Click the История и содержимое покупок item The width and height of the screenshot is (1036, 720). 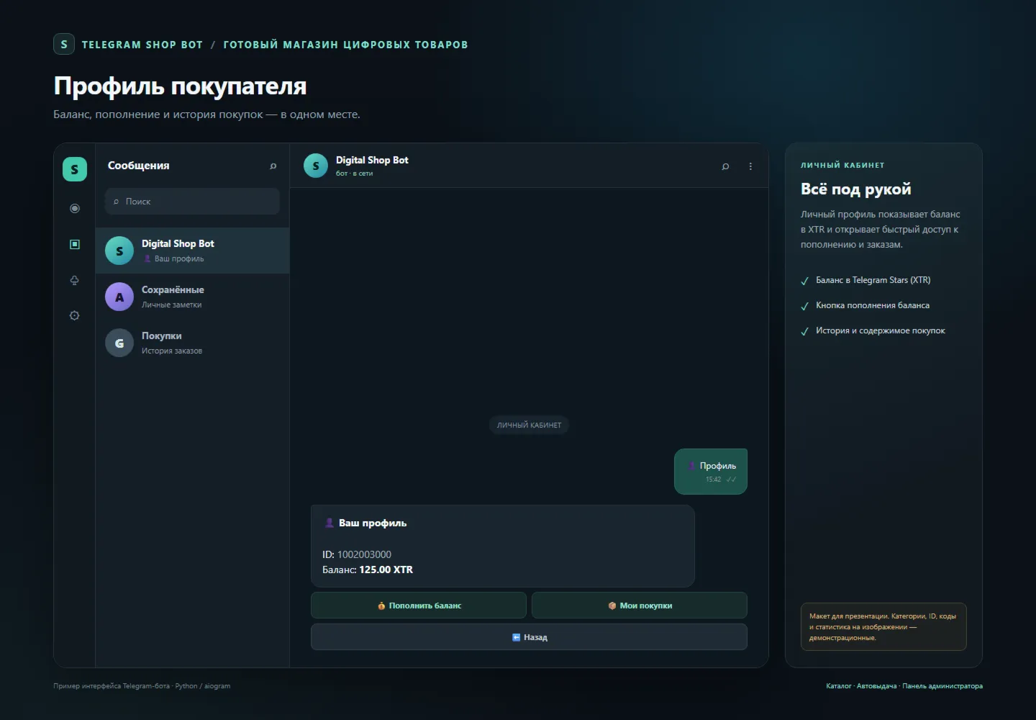pos(873,330)
